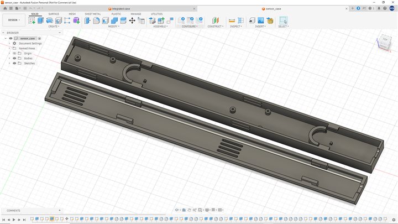Switch to the MESH tab
The height and width of the screenshot is (224, 398).
pos(72,14)
